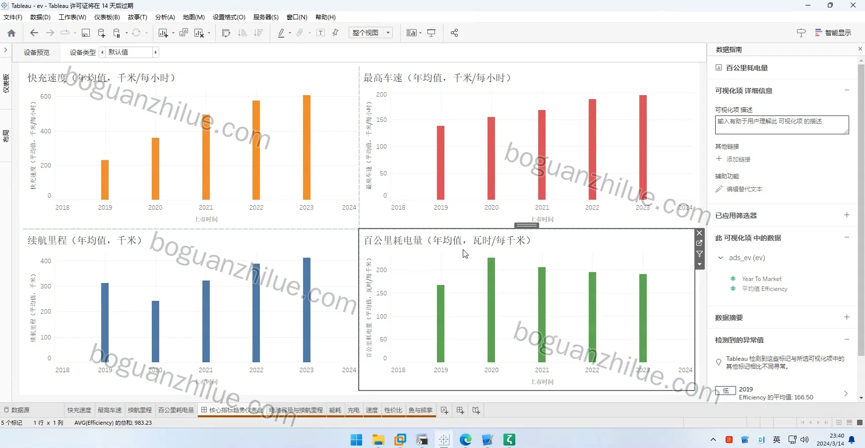Click the Show Me cards chart icon
The width and height of the screenshot is (865, 448).
tap(411, 33)
